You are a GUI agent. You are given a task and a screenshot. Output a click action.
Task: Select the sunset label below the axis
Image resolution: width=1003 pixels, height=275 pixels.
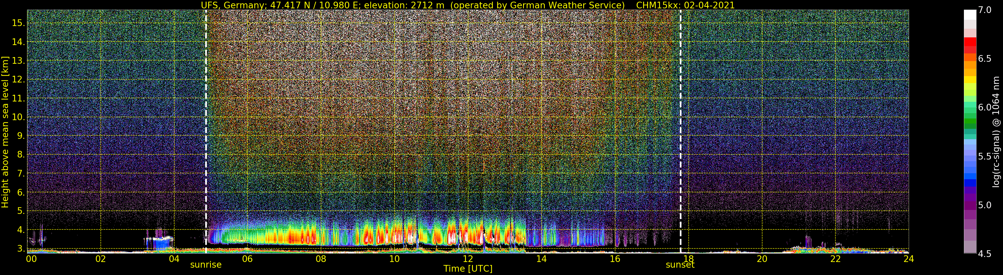tap(680, 265)
